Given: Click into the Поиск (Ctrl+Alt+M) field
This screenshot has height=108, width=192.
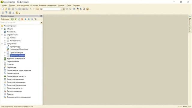Looking at the screenshot, I should pyautogui.click(x=20, y=22).
